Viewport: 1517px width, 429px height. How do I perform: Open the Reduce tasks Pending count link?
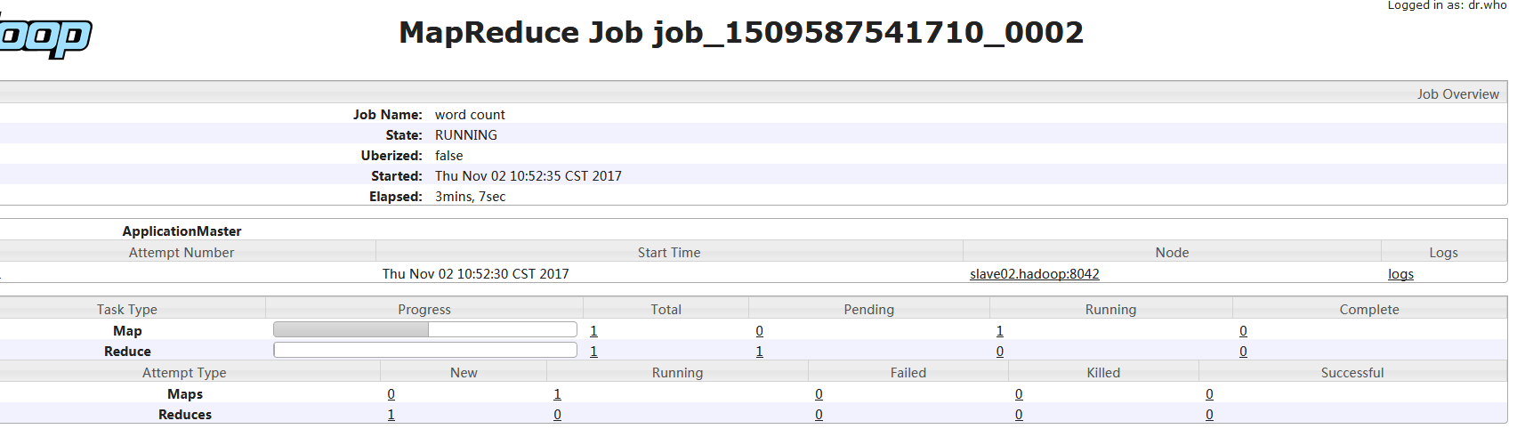(x=759, y=352)
